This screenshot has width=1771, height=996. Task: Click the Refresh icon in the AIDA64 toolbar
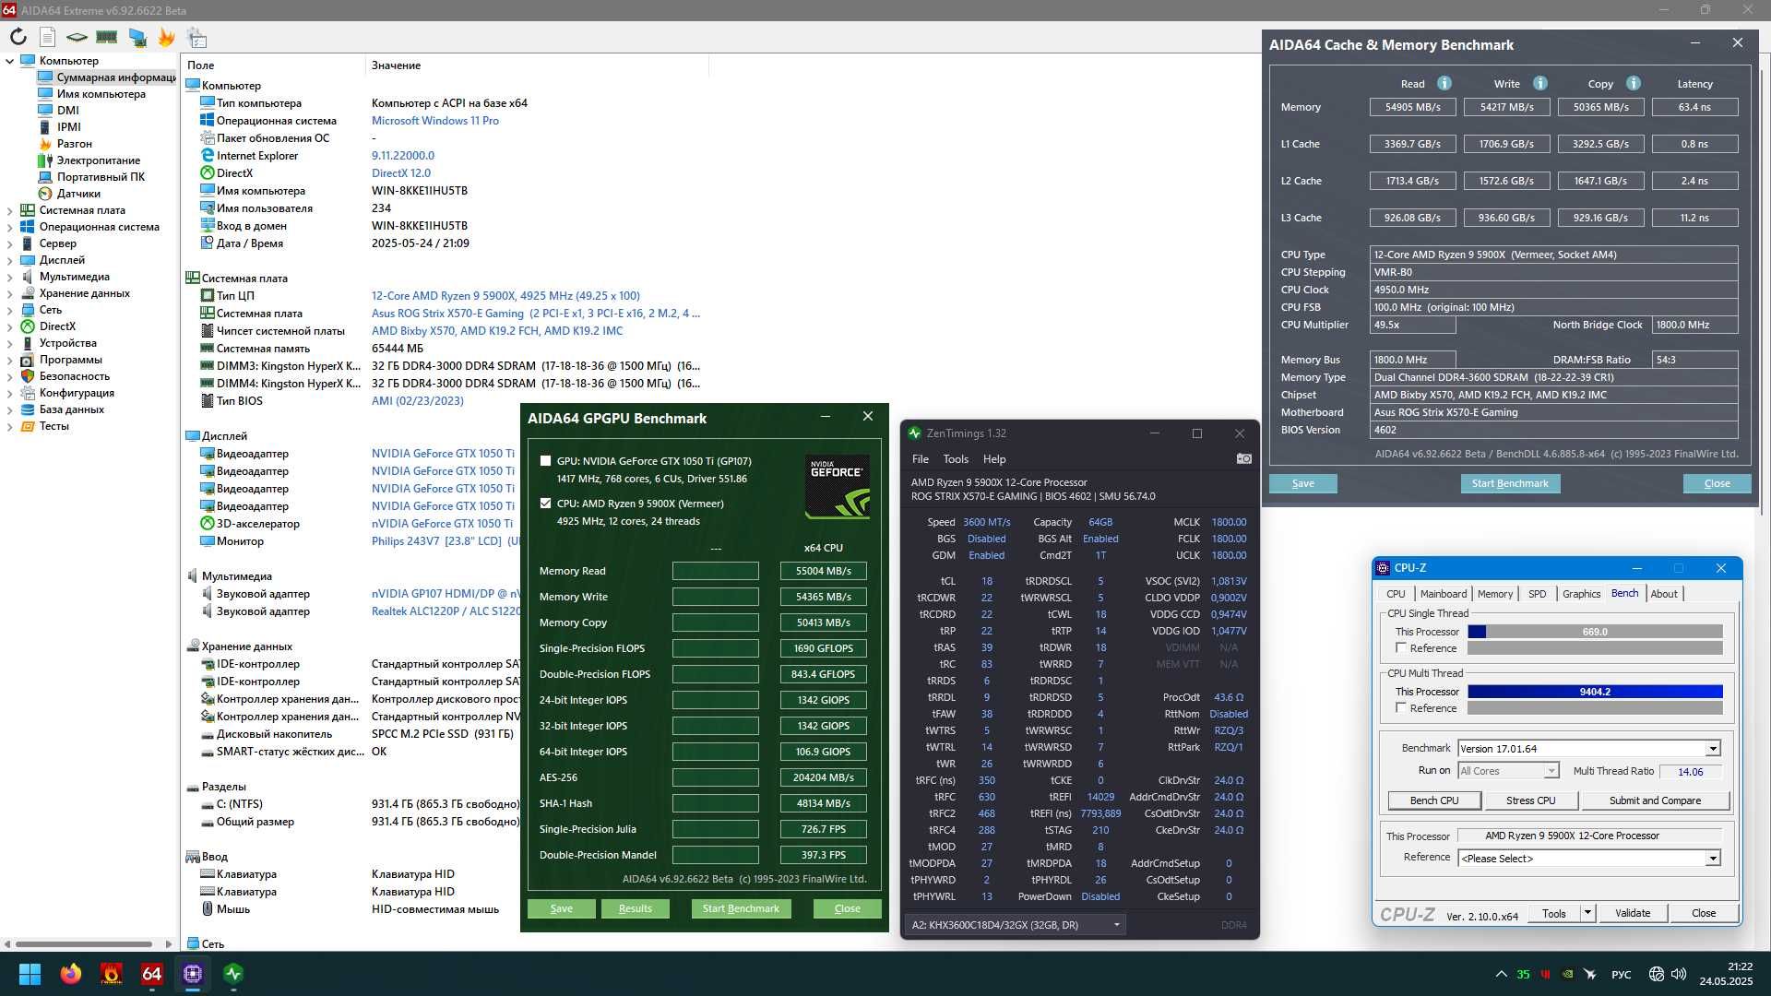pos(18,37)
